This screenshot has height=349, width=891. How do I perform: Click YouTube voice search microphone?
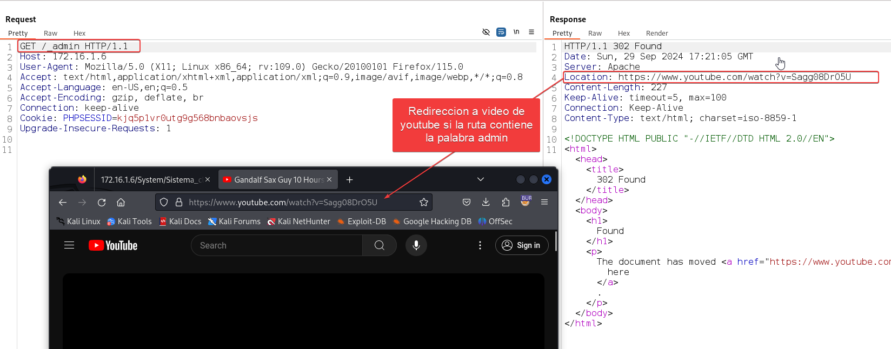(x=416, y=245)
